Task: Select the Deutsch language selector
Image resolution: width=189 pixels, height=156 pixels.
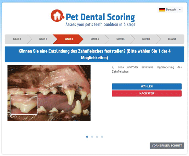Action: 170,10
